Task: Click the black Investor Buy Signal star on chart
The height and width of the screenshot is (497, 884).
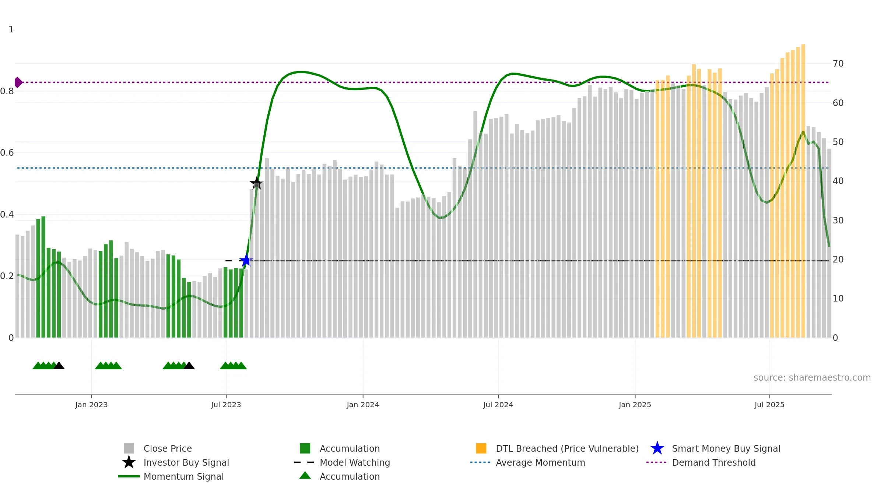Action: tap(256, 183)
